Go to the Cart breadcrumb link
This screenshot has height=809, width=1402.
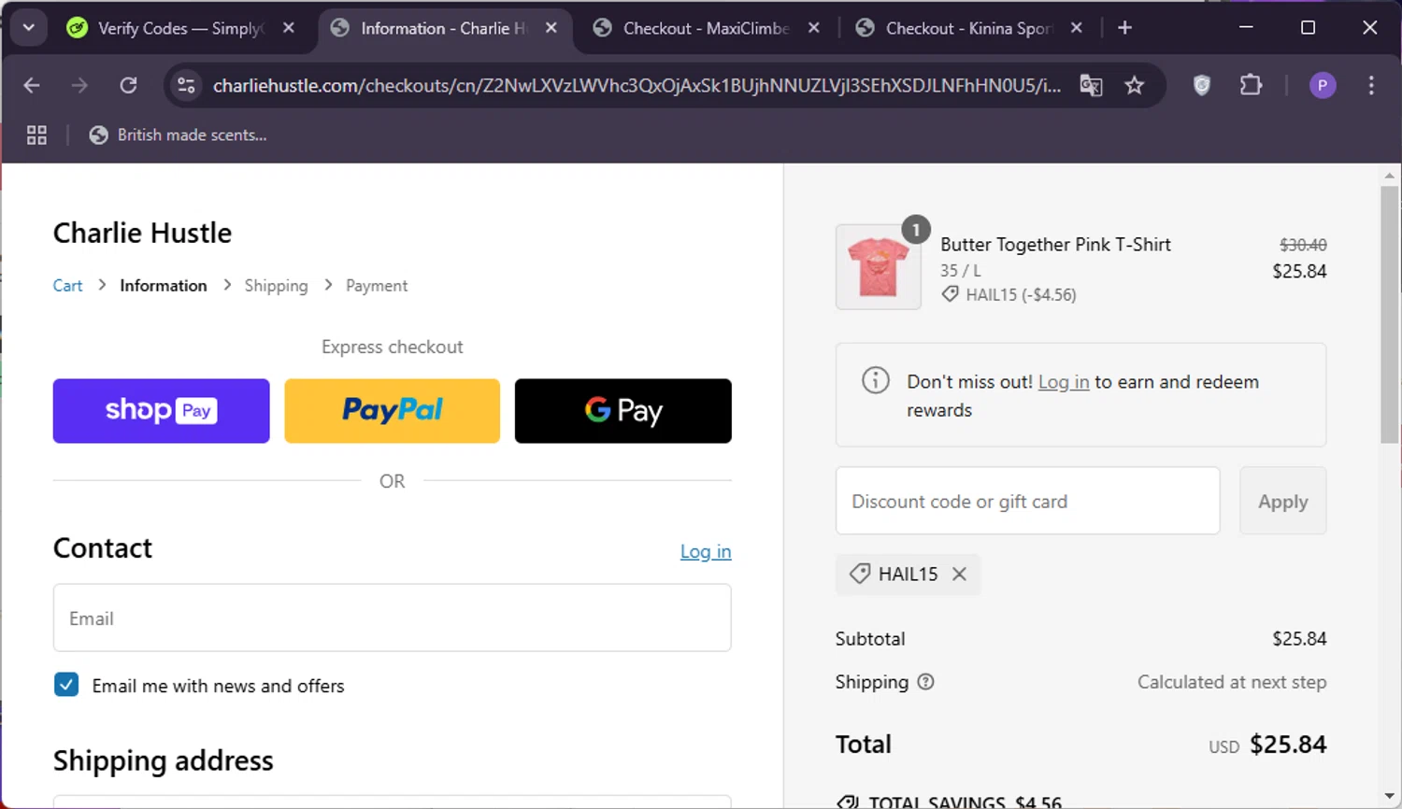coord(67,286)
